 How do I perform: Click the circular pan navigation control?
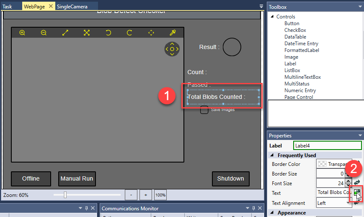point(172,49)
